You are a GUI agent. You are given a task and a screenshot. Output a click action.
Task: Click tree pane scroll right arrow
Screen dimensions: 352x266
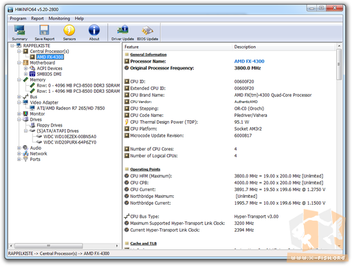coord(117,246)
